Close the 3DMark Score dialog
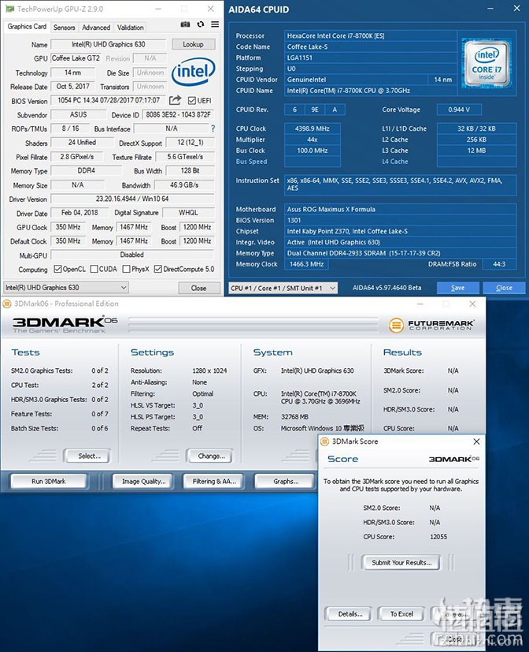The image size is (529, 652). (476, 441)
